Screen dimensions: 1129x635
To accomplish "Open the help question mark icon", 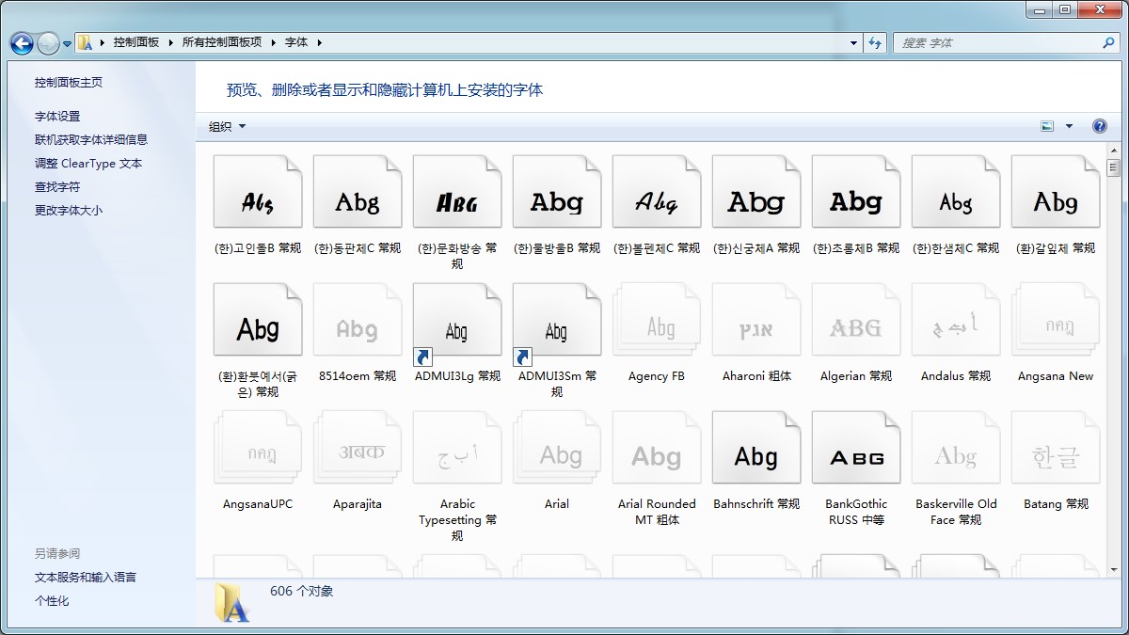I will click(1099, 126).
